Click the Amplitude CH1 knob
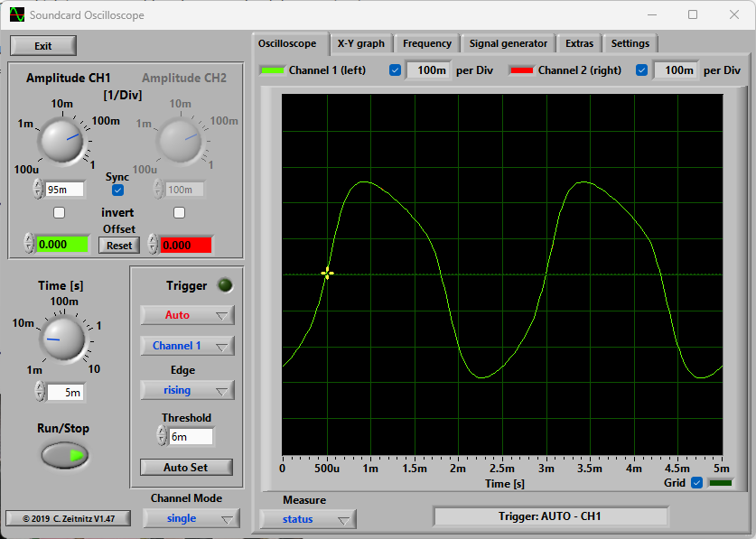This screenshot has width=756, height=539. (x=61, y=142)
